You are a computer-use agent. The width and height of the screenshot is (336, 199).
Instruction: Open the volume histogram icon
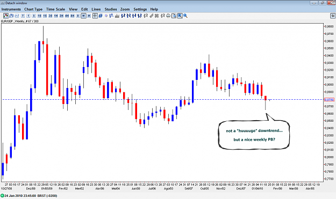(x=117, y=16)
